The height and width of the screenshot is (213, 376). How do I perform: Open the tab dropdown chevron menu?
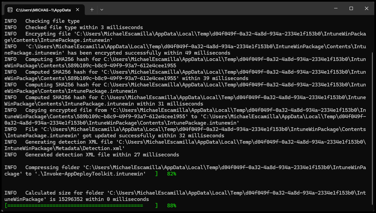coord(101,10)
